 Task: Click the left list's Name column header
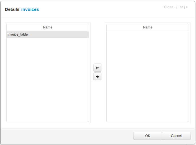pos(47,27)
